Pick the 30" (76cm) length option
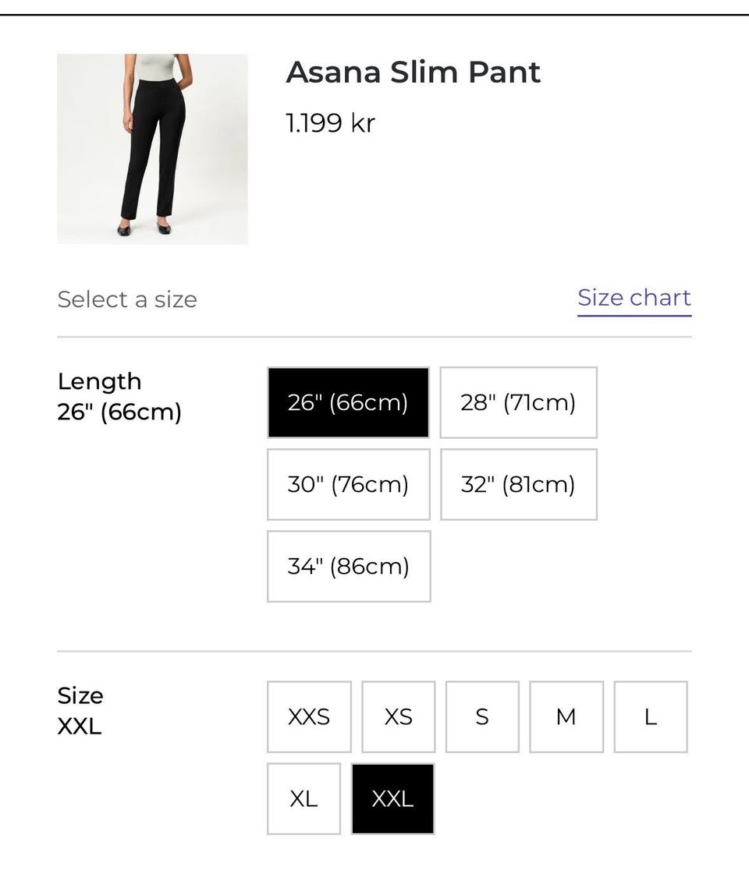The width and height of the screenshot is (749, 870). tap(348, 484)
